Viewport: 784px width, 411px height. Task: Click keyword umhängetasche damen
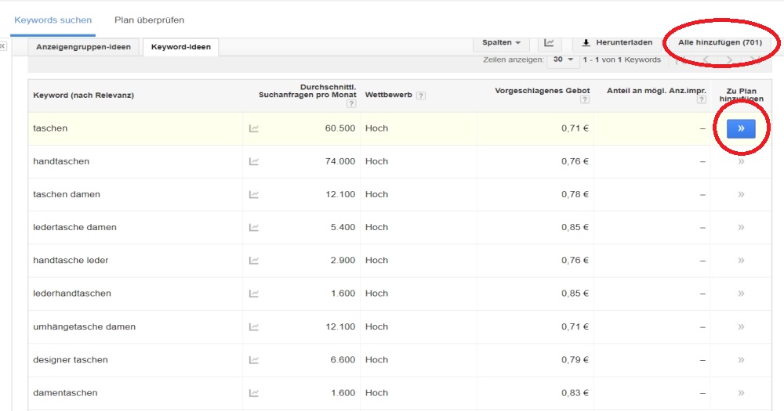pos(84,326)
